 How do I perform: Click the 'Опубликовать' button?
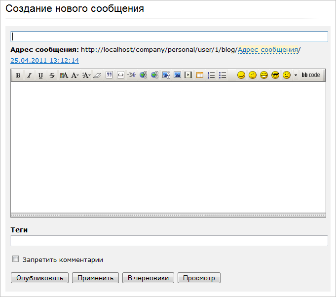pyautogui.click(x=39, y=278)
